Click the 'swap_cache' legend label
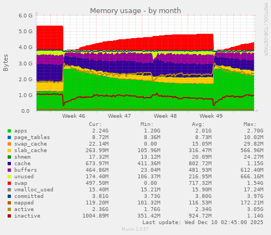This screenshot has width=271, height=235. click(31, 144)
